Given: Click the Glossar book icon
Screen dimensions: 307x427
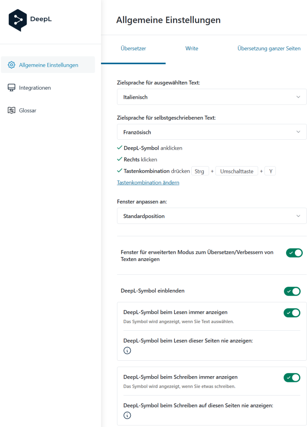Looking at the screenshot, I should click(11, 110).
